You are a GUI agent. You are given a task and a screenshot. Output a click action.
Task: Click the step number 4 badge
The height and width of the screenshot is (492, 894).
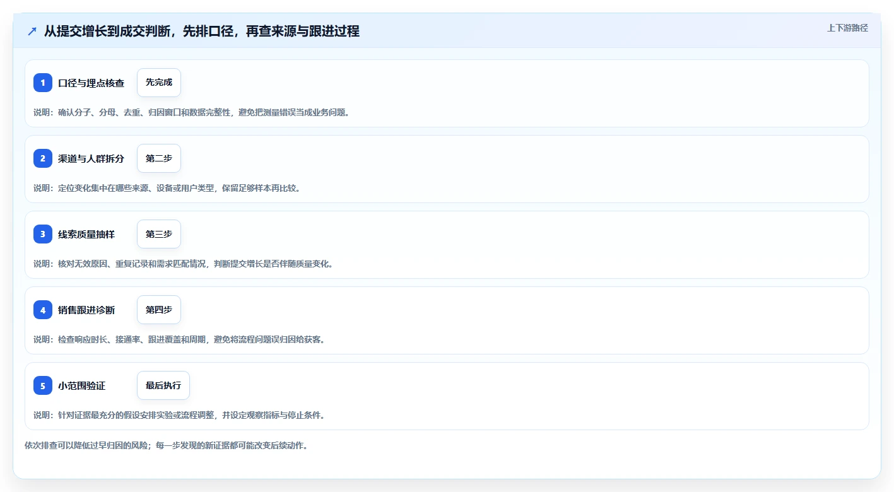click(43, 310)
